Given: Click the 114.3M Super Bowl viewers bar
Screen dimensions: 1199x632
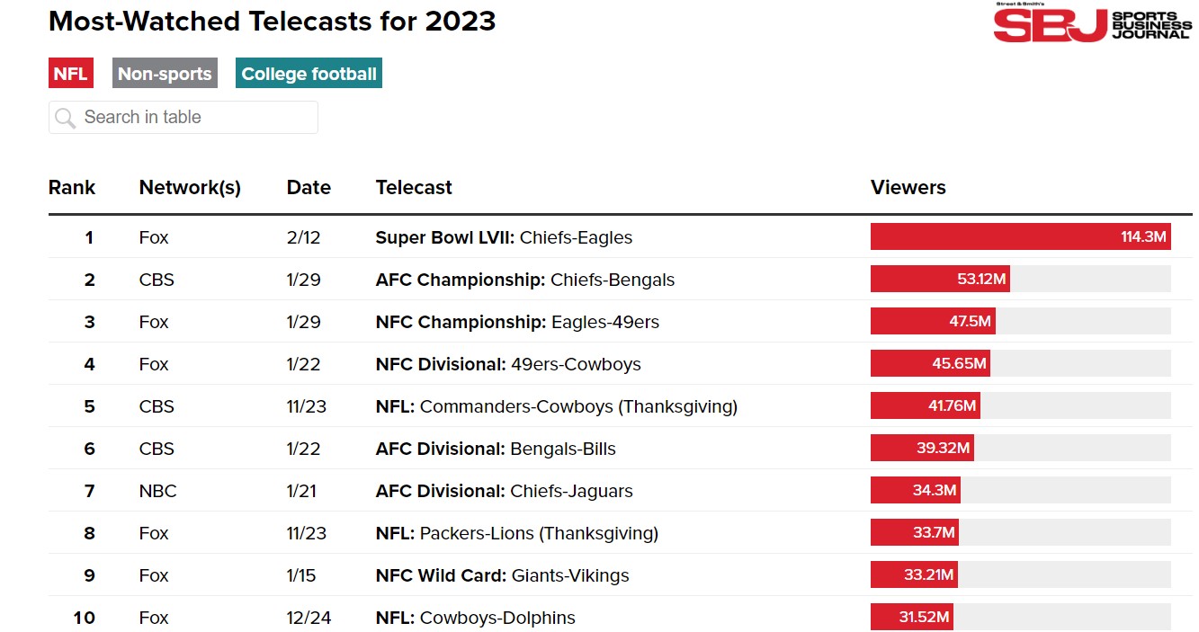Looking at the screenshot, I should click(1020, 237).
